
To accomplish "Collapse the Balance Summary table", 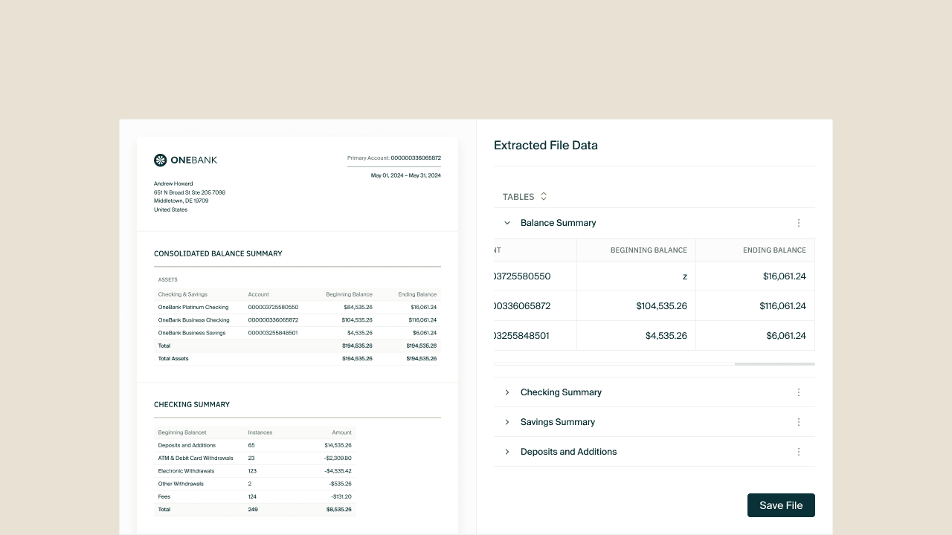I will point(507,223).
